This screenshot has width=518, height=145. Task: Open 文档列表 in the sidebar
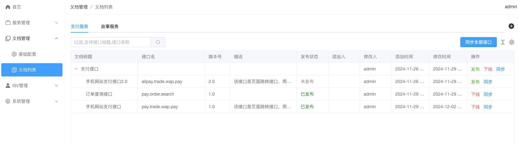(x=27, y=70)
